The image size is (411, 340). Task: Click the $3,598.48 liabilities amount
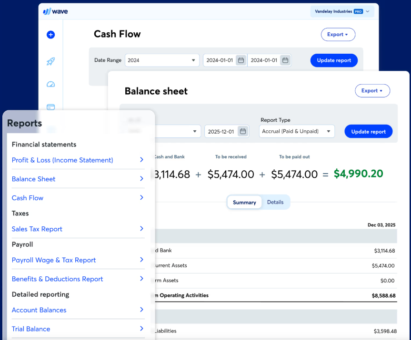385,331
